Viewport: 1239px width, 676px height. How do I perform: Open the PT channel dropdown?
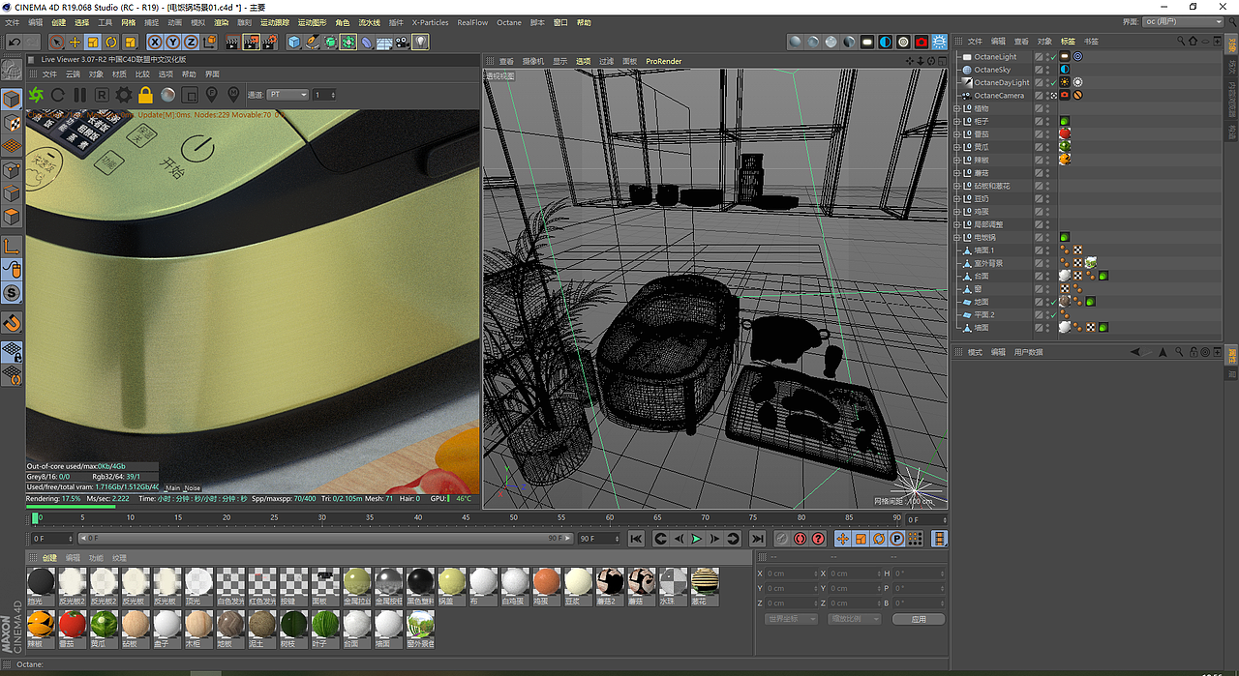click(288, 94)
